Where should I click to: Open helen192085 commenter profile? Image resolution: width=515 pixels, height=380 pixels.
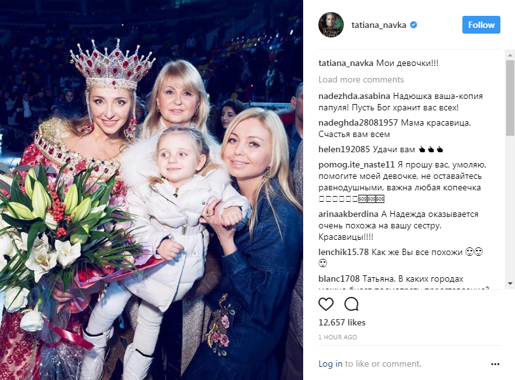344,150
